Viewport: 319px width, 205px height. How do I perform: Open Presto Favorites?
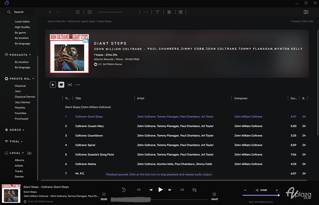pos(20,113)
